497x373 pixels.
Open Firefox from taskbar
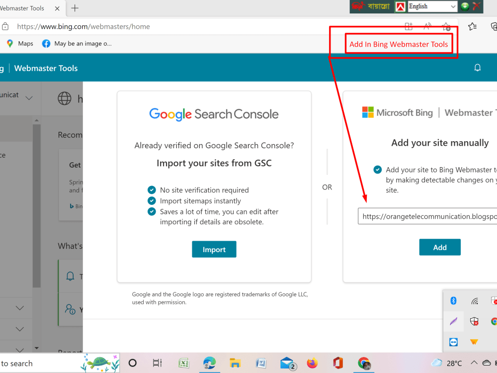[312, 363]
